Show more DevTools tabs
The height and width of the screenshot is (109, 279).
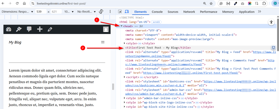pyautogui.click(x=259, y=12)
